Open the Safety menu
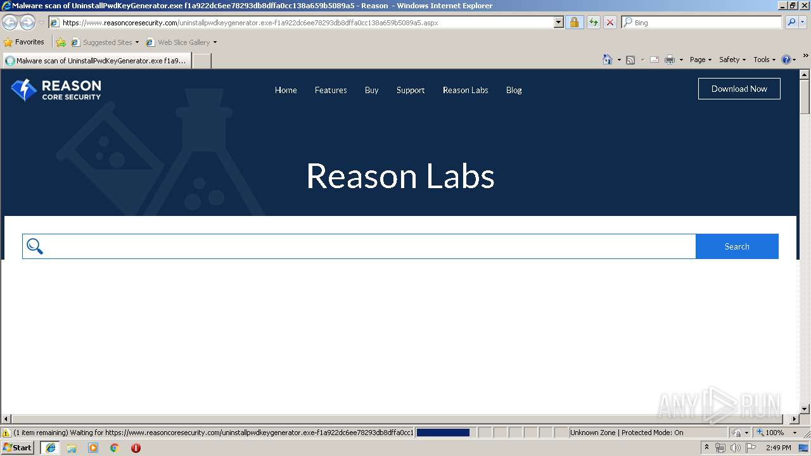 tap(732, 60)
